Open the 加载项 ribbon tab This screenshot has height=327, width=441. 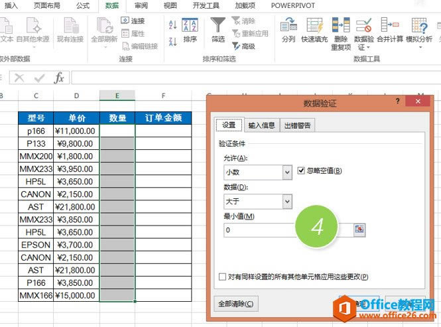245,5
